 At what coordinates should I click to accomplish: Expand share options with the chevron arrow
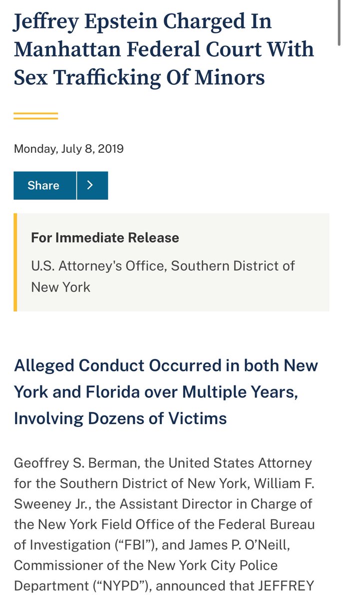tap(92, 186)
